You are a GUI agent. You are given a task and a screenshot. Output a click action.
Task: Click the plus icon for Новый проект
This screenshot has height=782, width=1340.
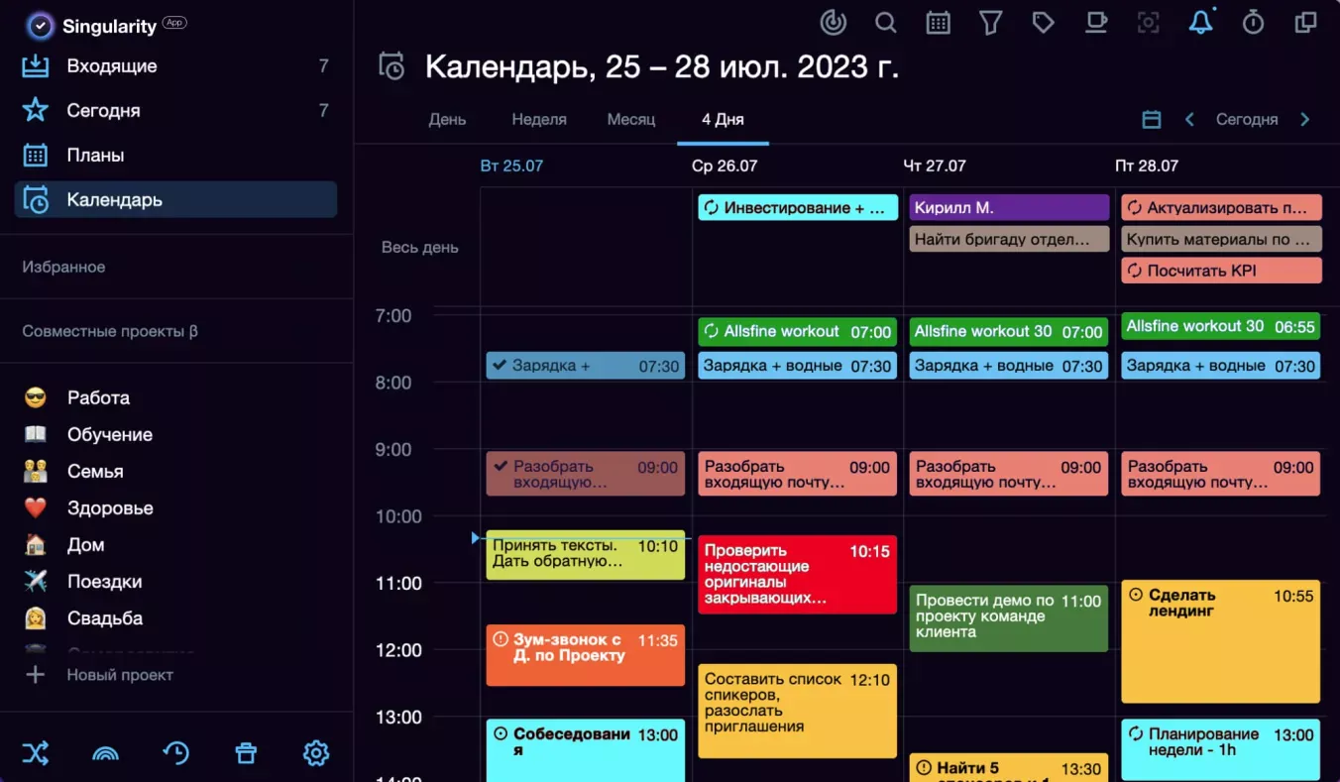(36, 675)
